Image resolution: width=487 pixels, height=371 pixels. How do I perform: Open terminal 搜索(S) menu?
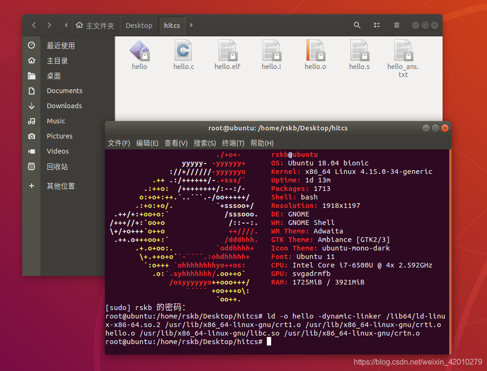[205, 143]
